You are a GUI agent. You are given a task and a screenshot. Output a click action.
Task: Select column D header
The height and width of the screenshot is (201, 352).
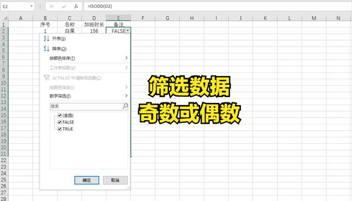(x=94, y=18)
